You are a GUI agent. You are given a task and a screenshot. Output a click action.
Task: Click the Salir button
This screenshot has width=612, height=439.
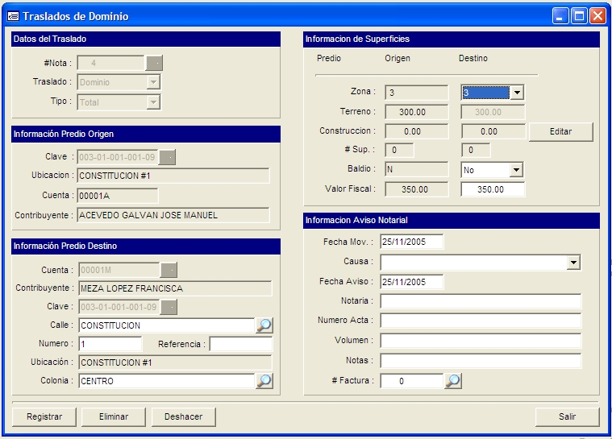(567, 416)
